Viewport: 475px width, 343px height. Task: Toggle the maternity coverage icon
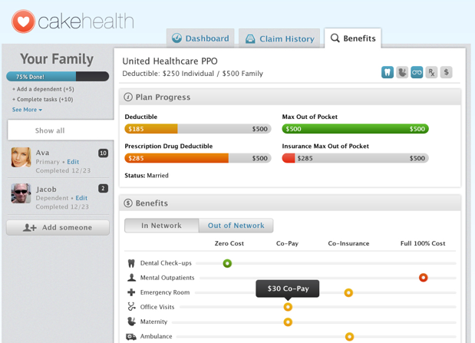(x=402, y=72)
